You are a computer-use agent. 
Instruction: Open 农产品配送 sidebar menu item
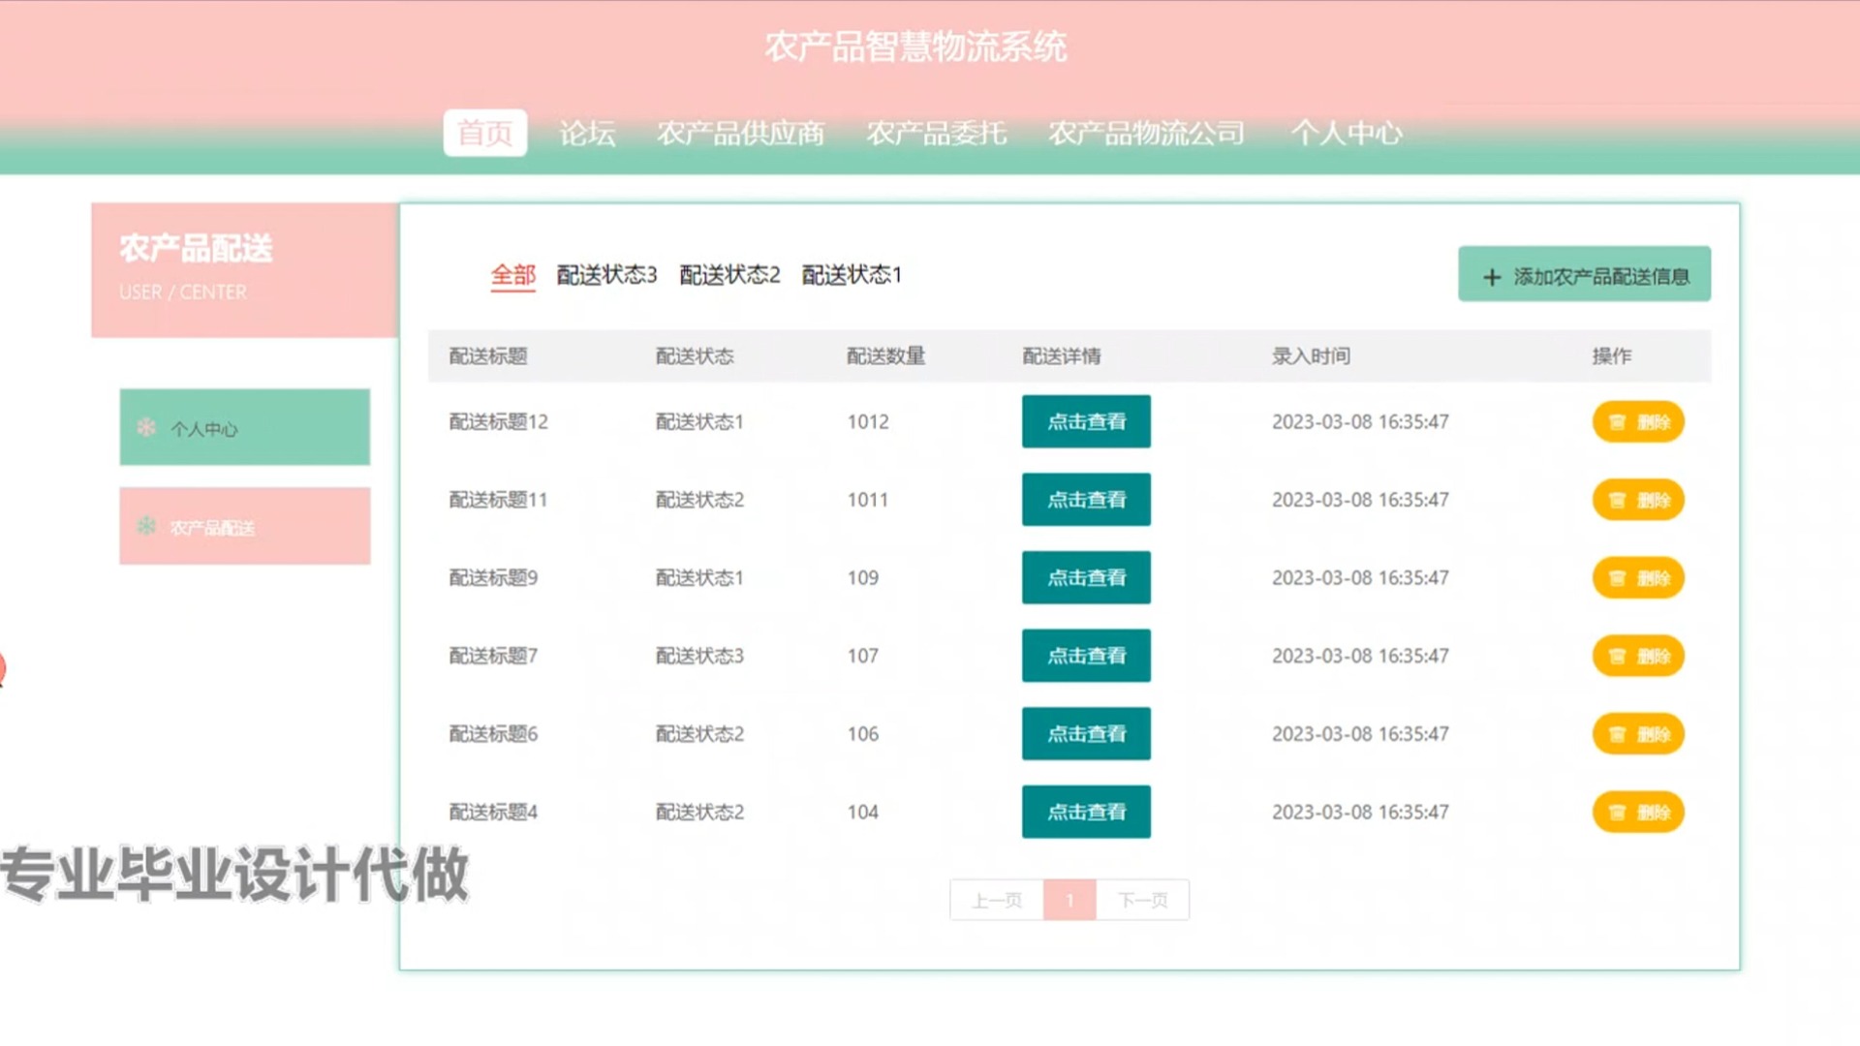coord(245,526)
